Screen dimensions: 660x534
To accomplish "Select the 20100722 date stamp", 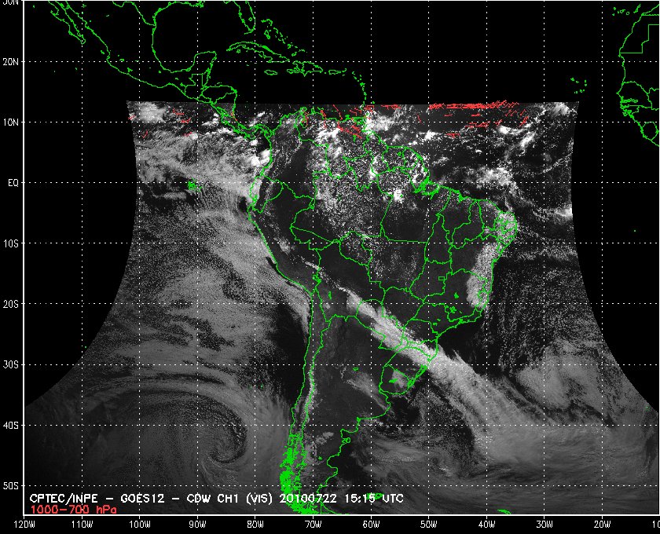I will pyautogui.click(x=308, y=499).
